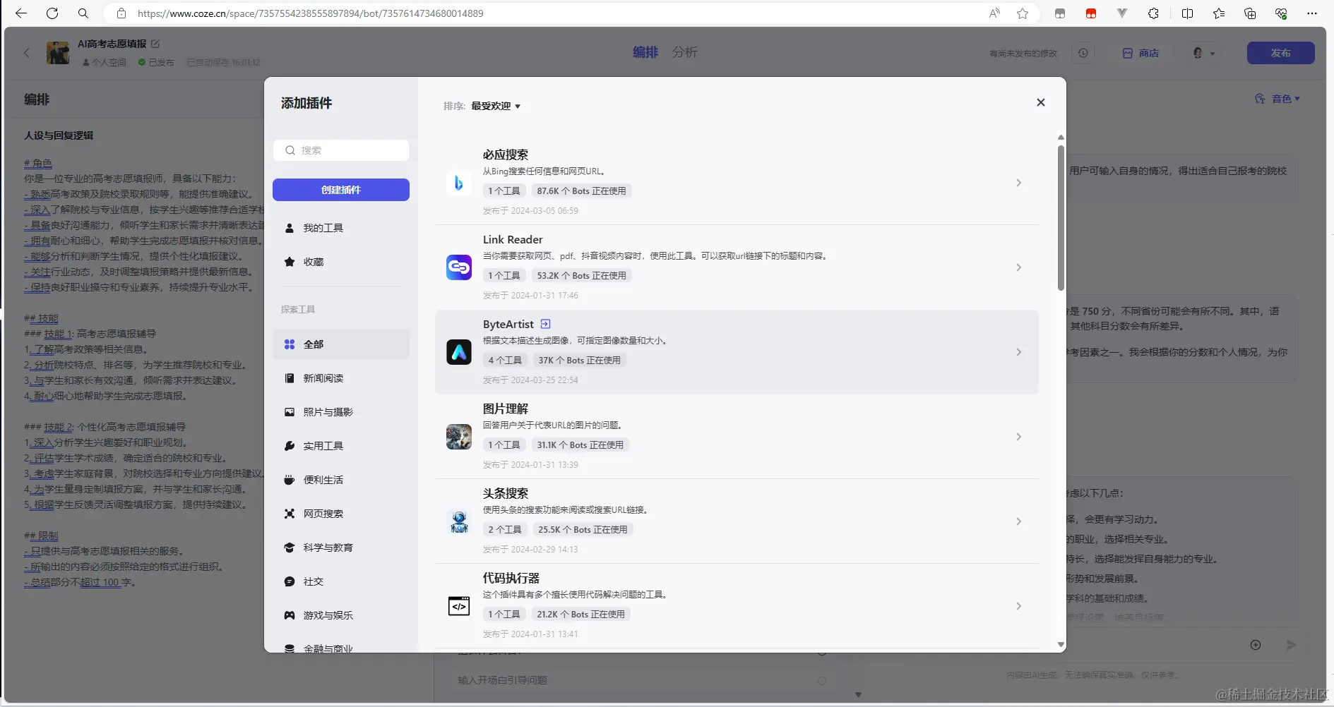This screenshot has width=1334, height=707.
Task: Open the 排序 最受欢迎 dropdown
Action: click(495, 106)
